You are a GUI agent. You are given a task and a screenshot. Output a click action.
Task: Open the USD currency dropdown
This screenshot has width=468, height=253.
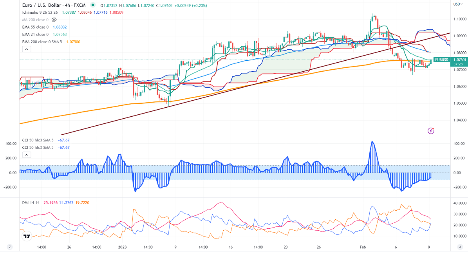pyautogui.click(x=458, y=4)
